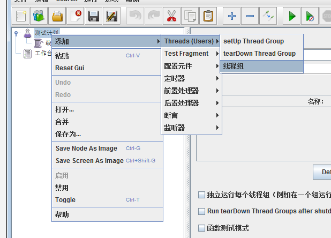Click the Close test plan icon
Screen dimensions: 331x238
click(76, 16)
